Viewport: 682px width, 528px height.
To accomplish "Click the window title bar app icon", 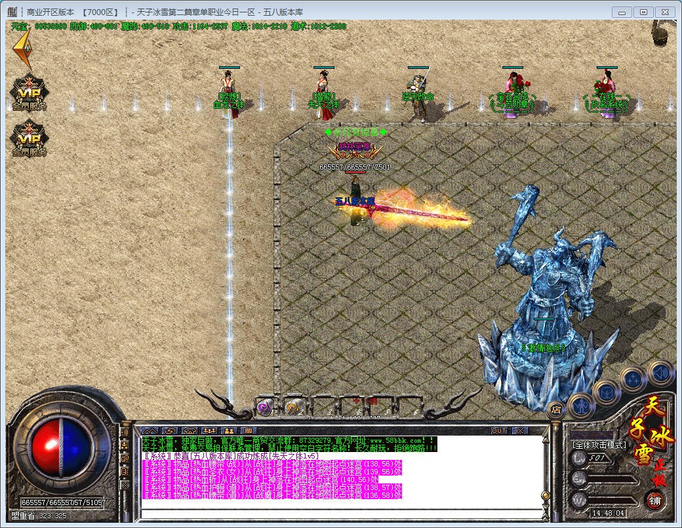I will [x=12, y=12].
